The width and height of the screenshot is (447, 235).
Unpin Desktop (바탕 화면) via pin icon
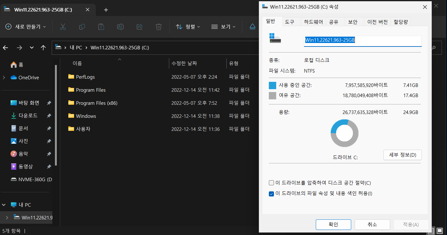pos(49,103)
